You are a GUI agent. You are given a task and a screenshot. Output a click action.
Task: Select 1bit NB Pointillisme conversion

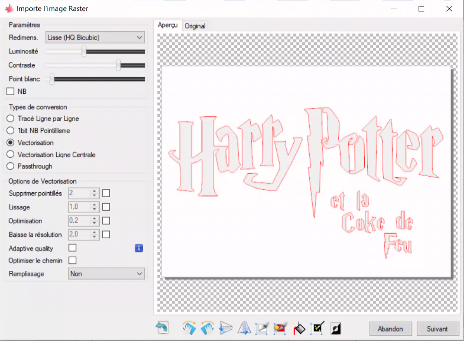tap(10, 131)
